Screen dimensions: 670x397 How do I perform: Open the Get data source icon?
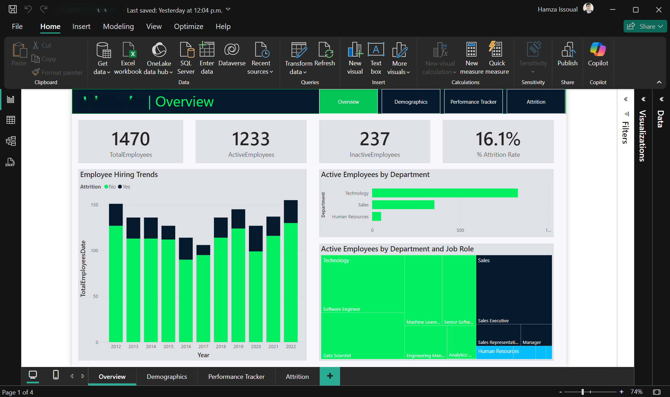103,51
